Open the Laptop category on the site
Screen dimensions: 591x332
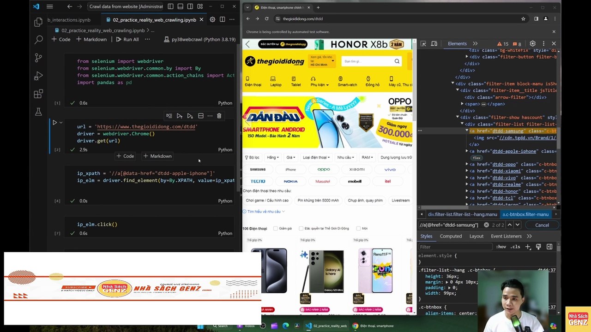[276, 82]
